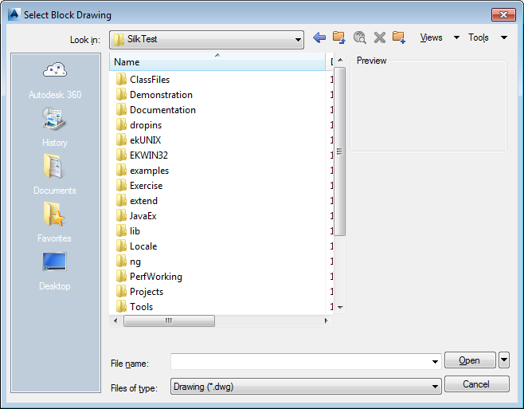
Task: Select the lib folder
Action: coord(128,231)
